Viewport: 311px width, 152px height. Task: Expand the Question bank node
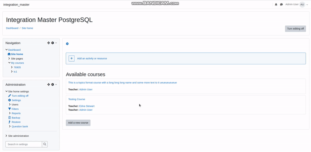[10, 126]
